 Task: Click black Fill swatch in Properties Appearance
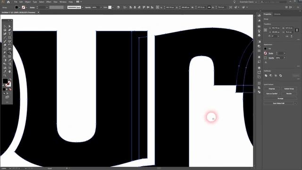265,49
